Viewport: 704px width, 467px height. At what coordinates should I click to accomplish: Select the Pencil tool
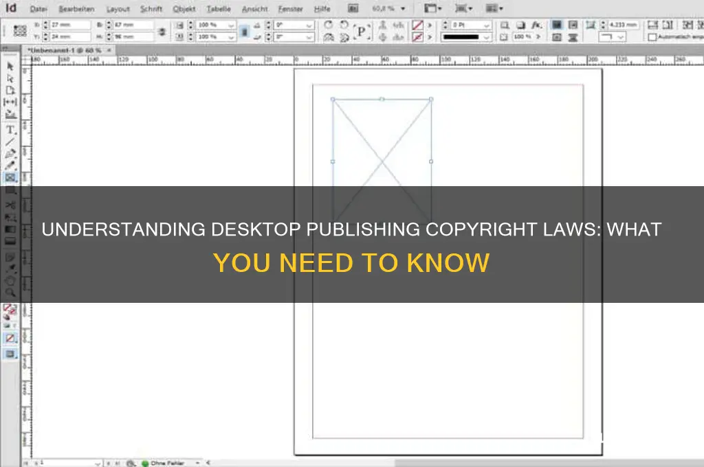(10, 166)
